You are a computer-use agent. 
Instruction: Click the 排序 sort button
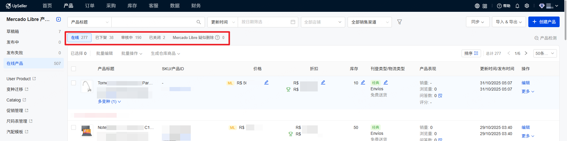pos(471,53)
